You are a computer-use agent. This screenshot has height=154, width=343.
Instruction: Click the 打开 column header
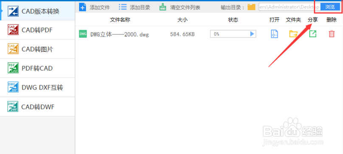pyautogui.click(x=275, y=20)
